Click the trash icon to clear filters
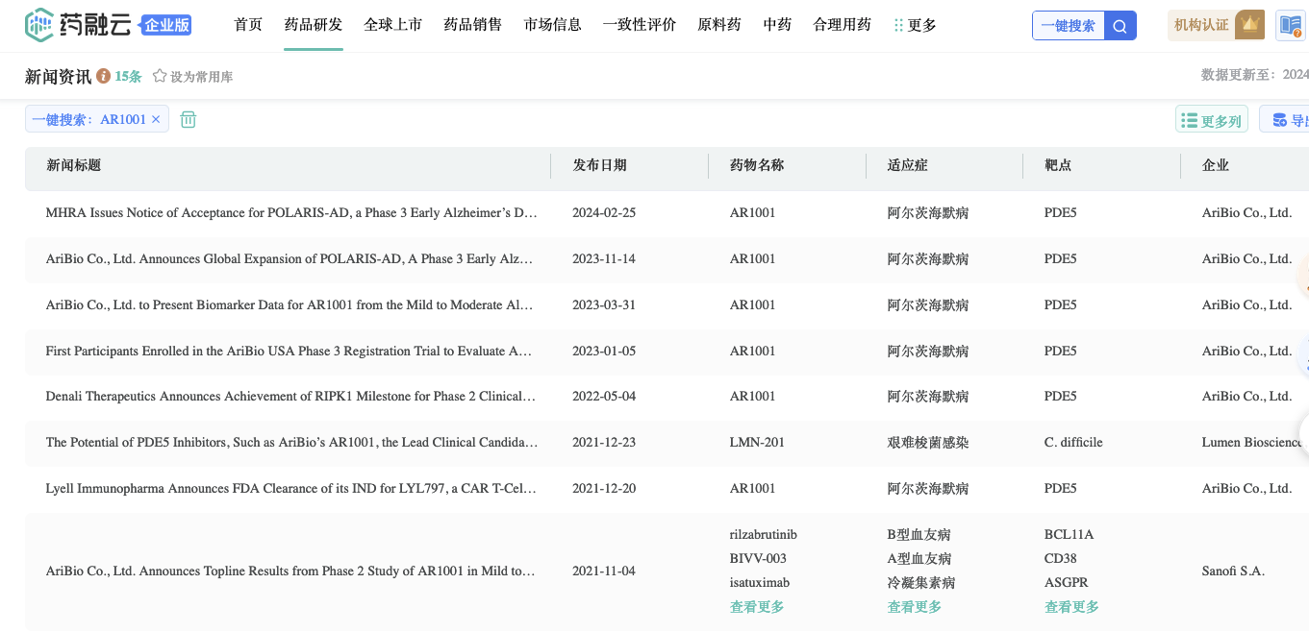Image resolution: width=1309 pixels, height=632 pixels. 189,119
